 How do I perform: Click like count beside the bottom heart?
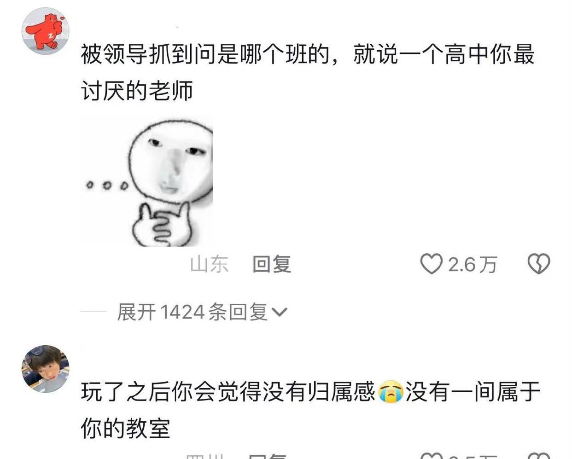pos(473,456)
